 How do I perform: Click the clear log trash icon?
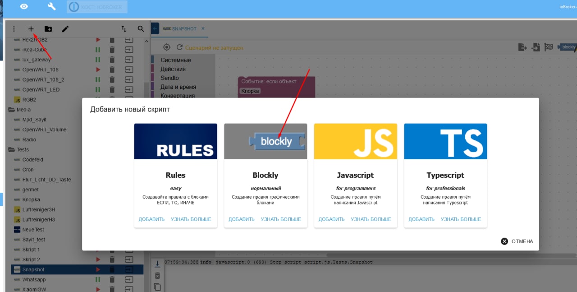[157, 275]
